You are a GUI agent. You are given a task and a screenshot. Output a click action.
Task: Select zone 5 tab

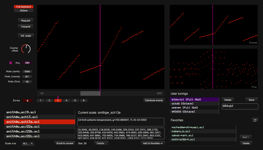(x=75, y=101)
